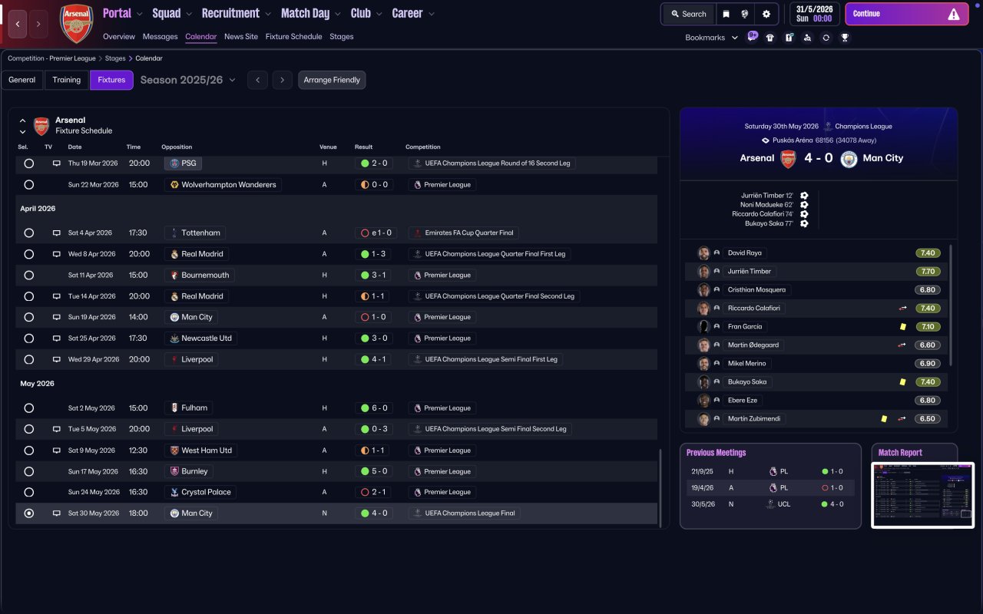
Task: Click the Man City crest in the match scoreline
Action: pos(849,158)
